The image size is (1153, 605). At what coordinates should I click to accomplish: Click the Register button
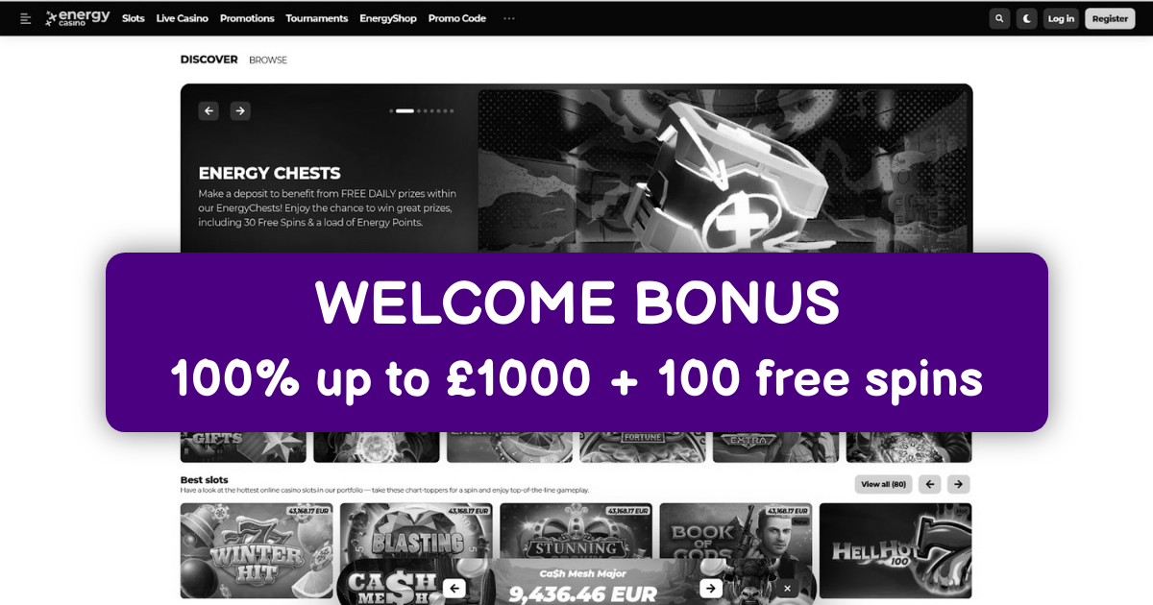[x=1110, y=18]
